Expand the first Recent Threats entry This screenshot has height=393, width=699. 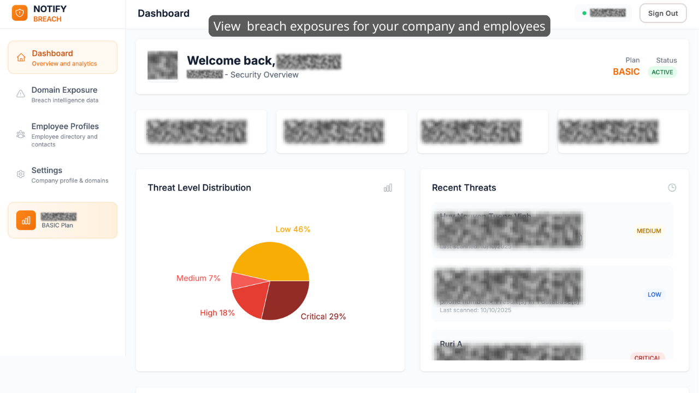click(x=552, y=230)
